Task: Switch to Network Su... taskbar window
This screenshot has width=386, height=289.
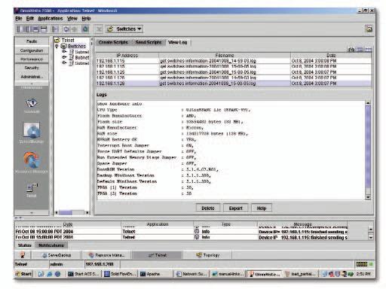Action: click(x=191, y=274)
